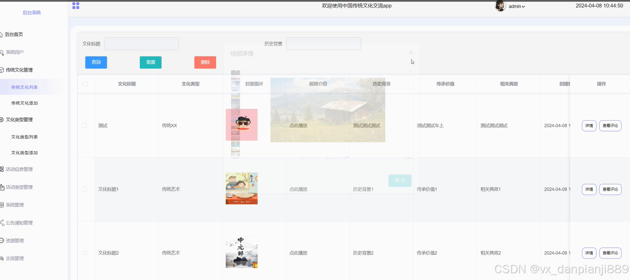Image resolution: width=630 pixels, height=280 pixels.
Task: Click 历史背景2 cell
Action: click(x=363, y=253)
